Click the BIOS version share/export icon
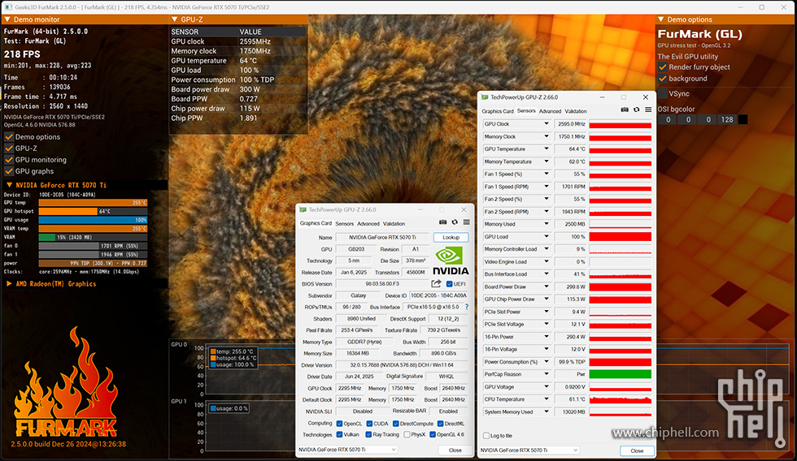Viewport: 797px width, 461px height. coord(436,283)
